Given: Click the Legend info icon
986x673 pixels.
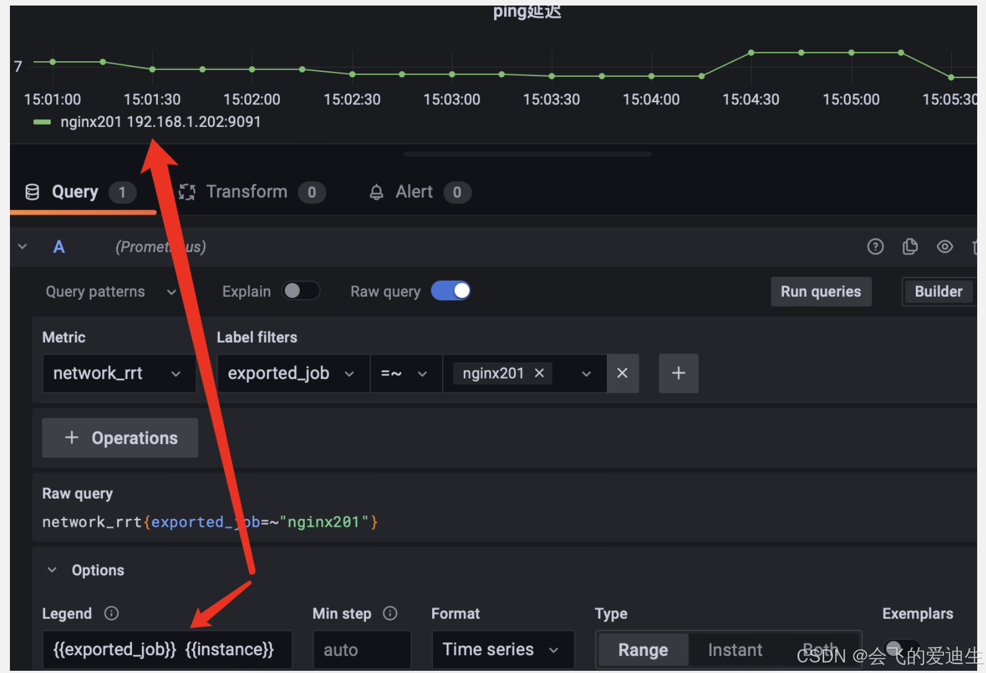Looking at the screenshot, I should [112, 613].
